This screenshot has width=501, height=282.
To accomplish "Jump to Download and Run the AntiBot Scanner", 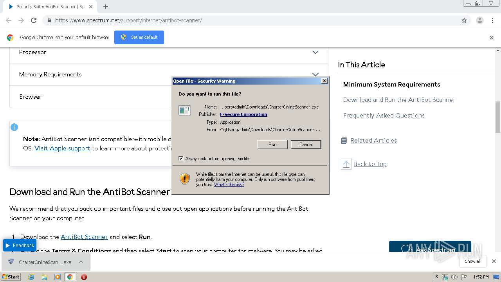I will point(399,100).
